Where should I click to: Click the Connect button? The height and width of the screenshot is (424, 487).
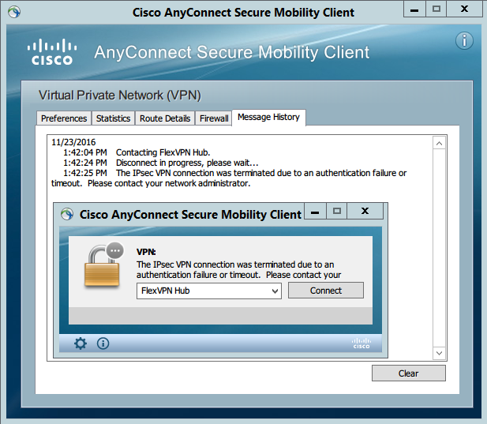pos(326,291)
